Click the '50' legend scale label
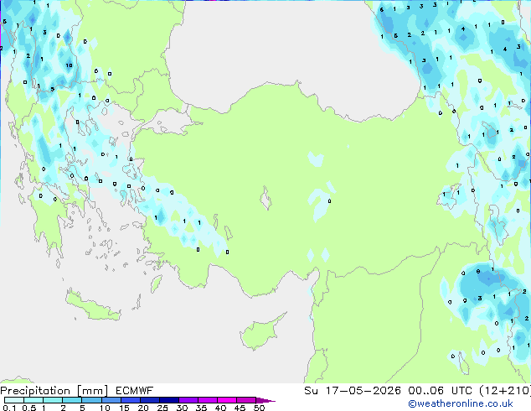The image size is (531, 411). pyautogui.click(x=259, y=408)
